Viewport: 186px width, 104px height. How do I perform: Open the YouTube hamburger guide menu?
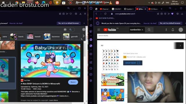tap(99, 30)
